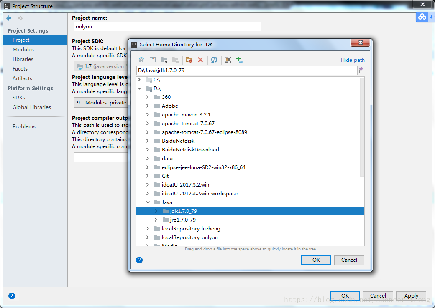Image resolution: width=435 pixels, height=308 pixels.
Task: Click the red delete X toolbar icon
Action: click(200, 60)
